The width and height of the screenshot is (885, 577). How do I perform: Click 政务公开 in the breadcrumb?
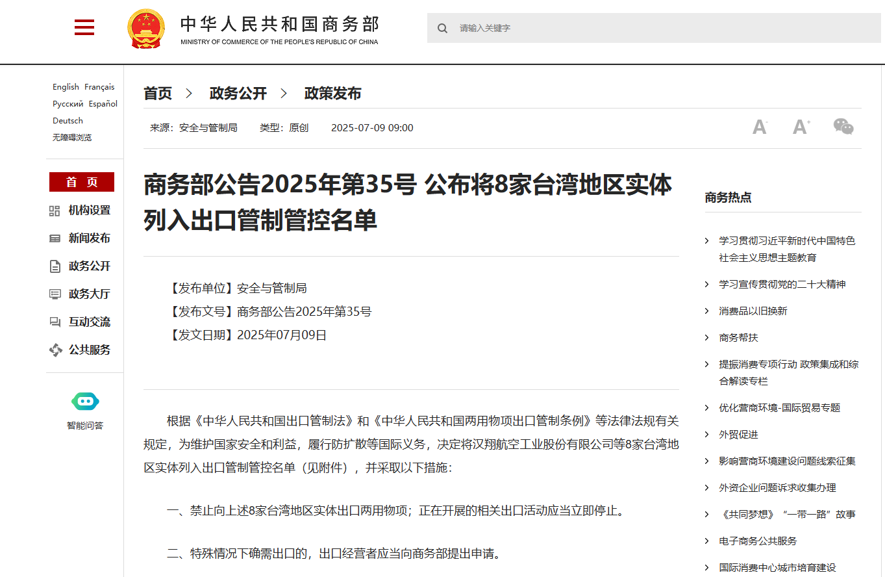click(238, 94)
